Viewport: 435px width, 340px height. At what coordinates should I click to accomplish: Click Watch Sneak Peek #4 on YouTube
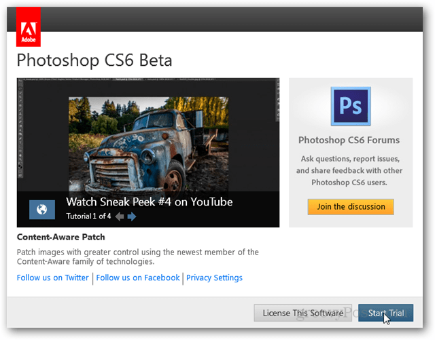tap(149, 202)
